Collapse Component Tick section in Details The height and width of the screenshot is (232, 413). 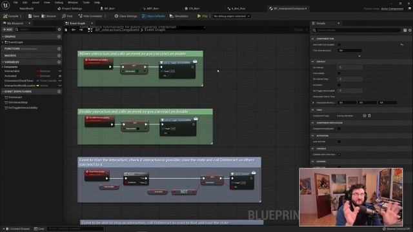[x=313, y=39]
